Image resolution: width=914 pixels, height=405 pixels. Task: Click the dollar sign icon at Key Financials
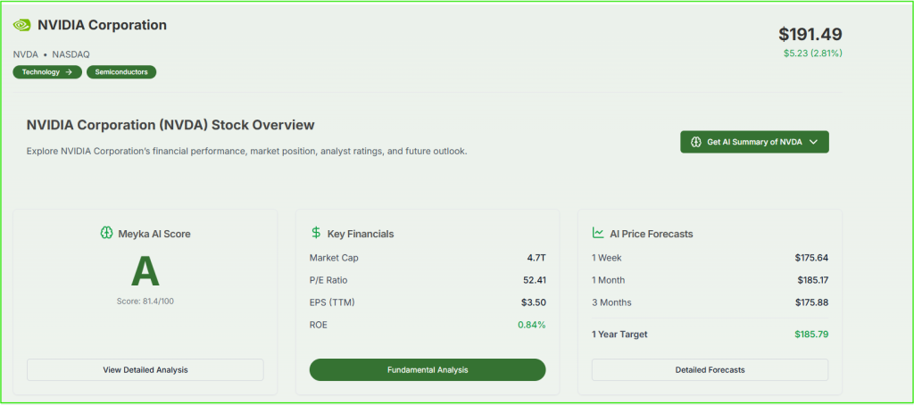(x=316, y=233)
